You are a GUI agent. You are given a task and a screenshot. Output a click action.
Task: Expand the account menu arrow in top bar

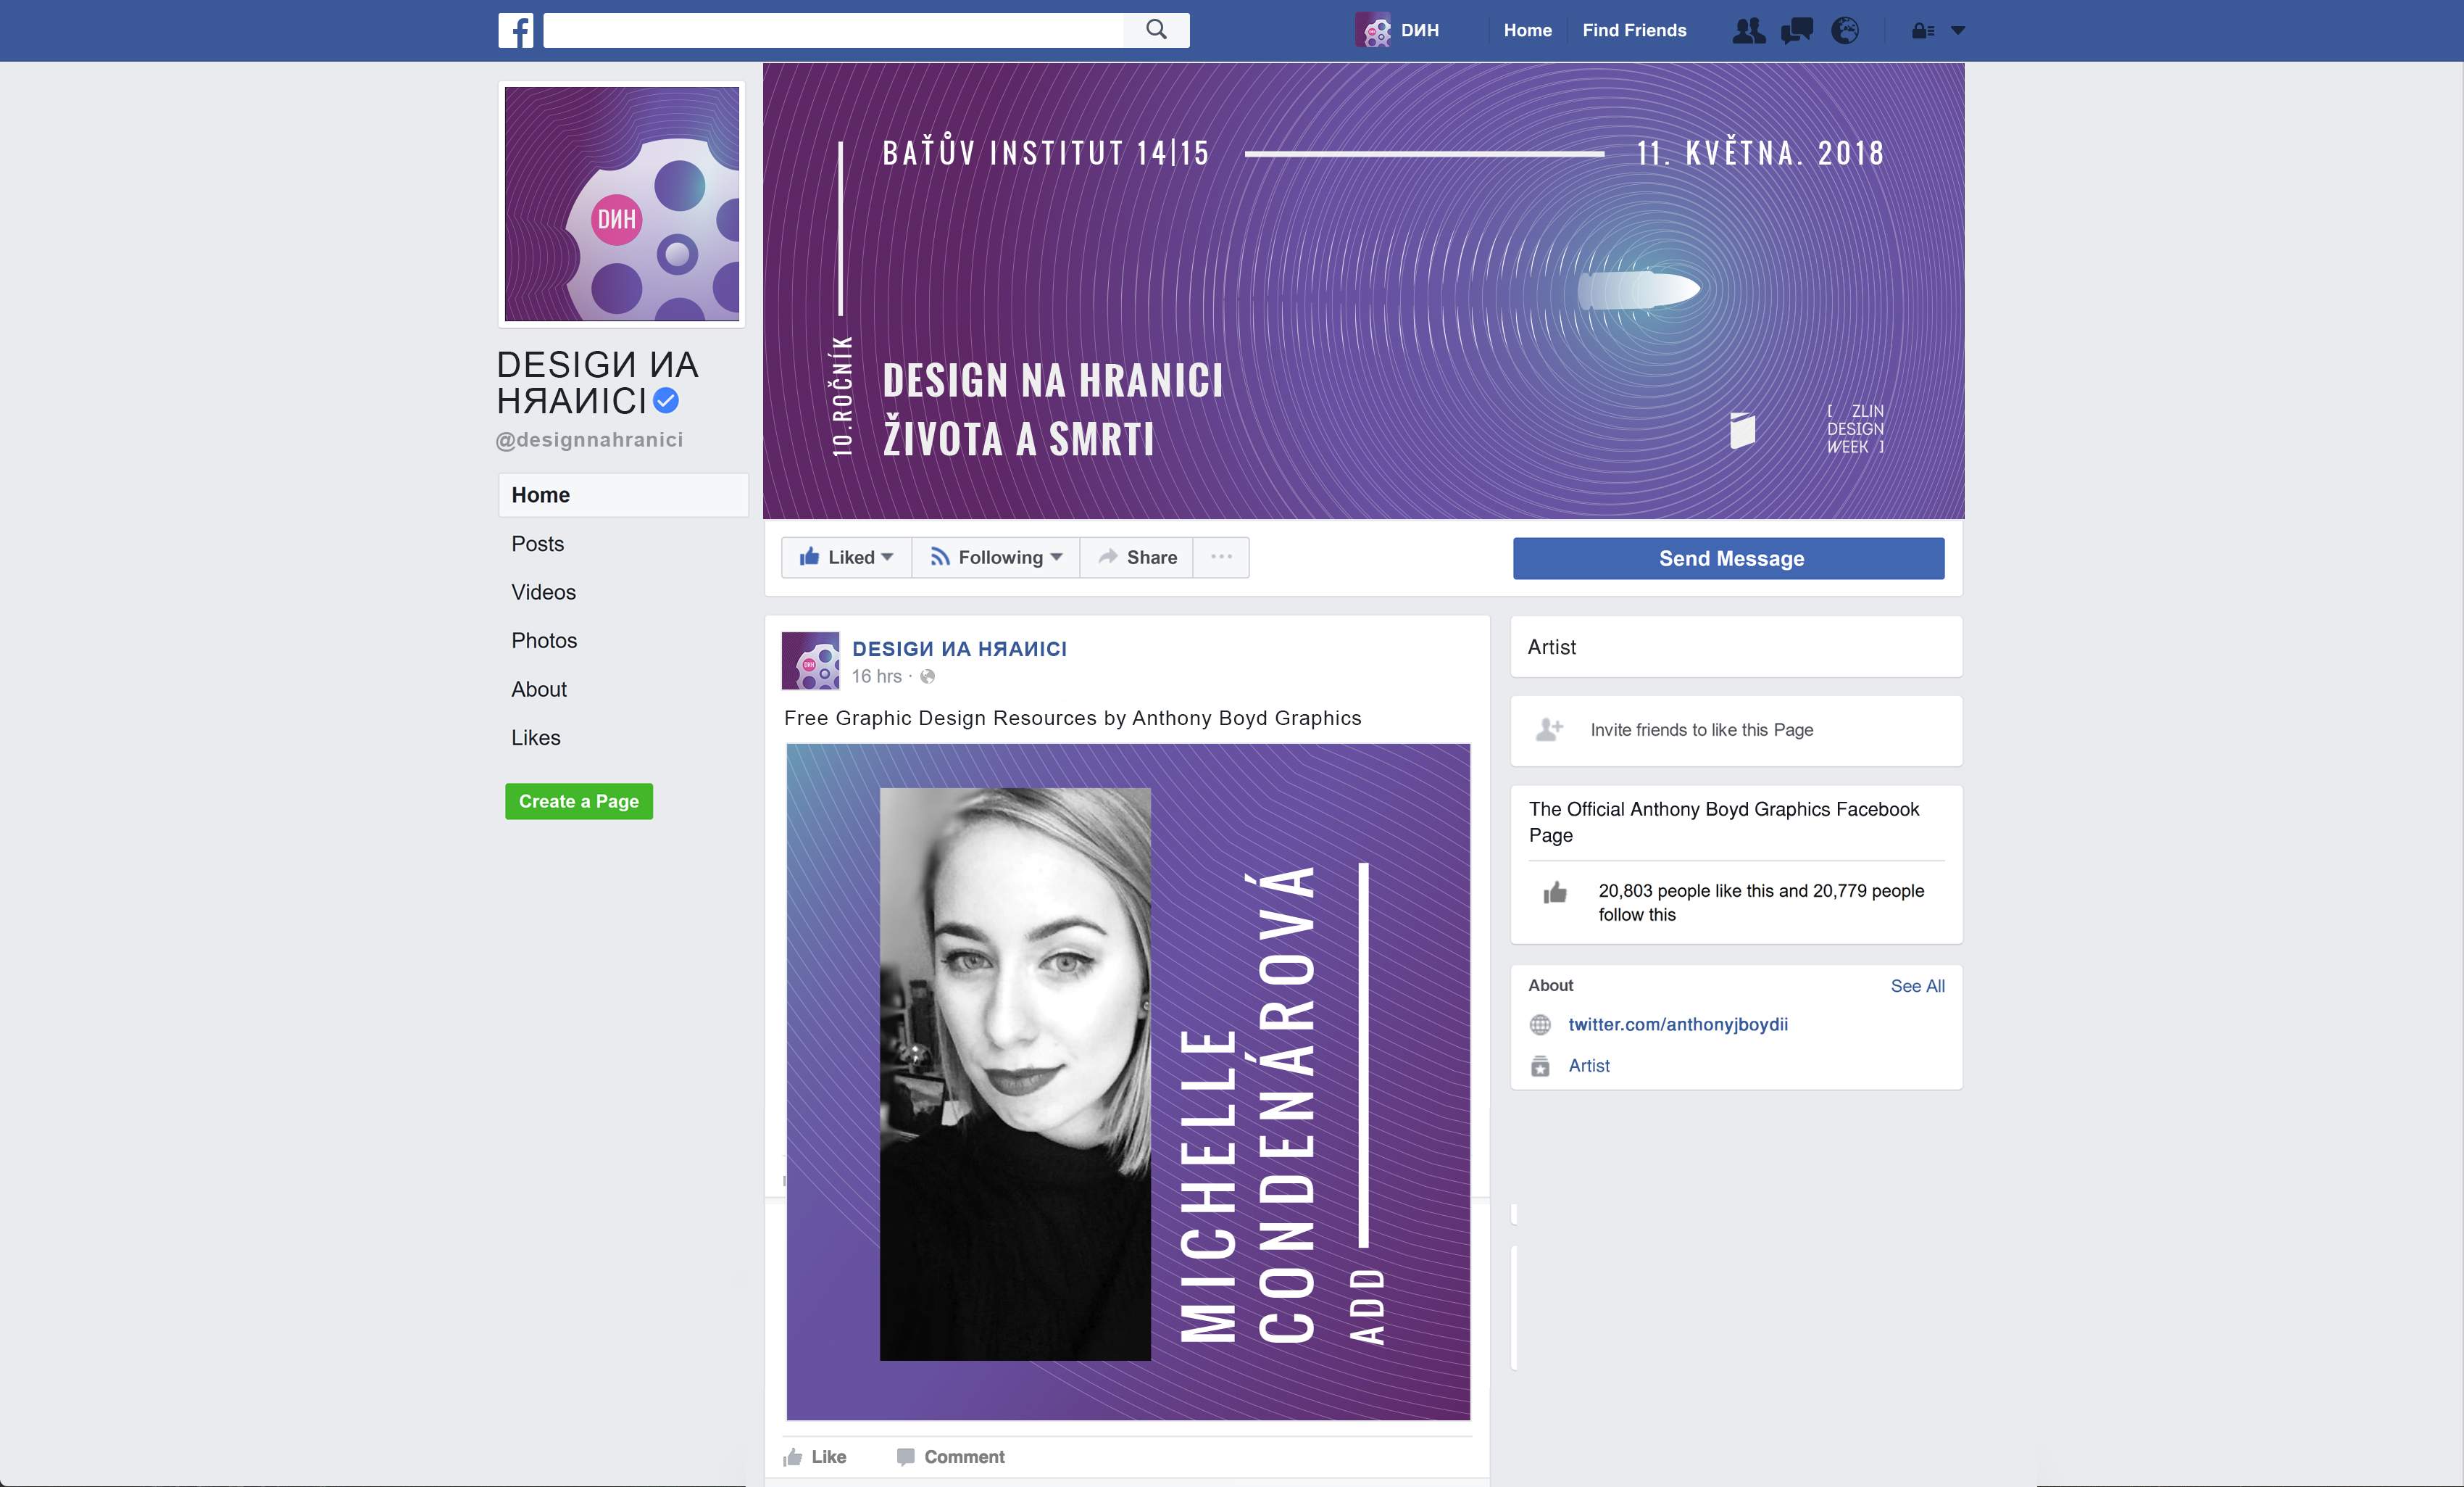(x=1958, y=31)
